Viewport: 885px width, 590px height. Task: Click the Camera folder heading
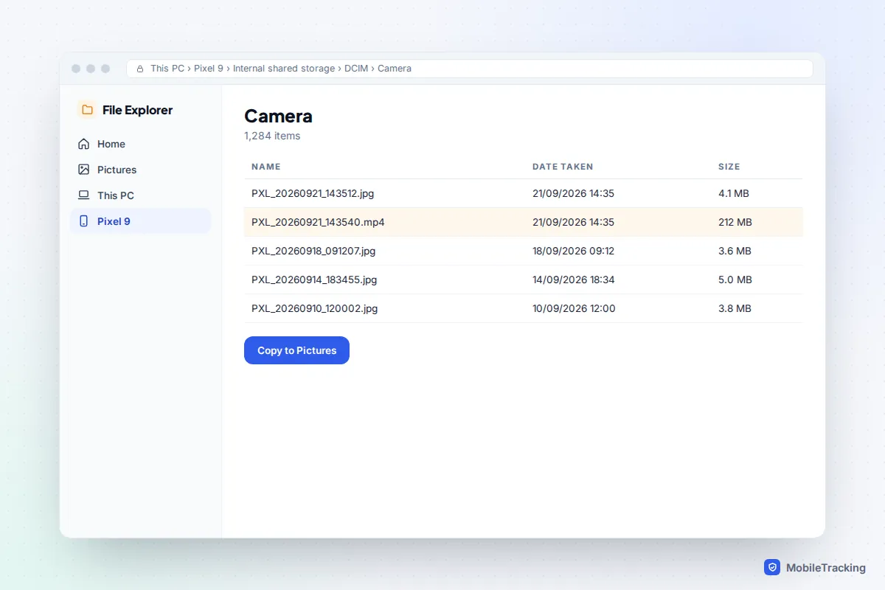pyautogui.click(x=278, y=116)
